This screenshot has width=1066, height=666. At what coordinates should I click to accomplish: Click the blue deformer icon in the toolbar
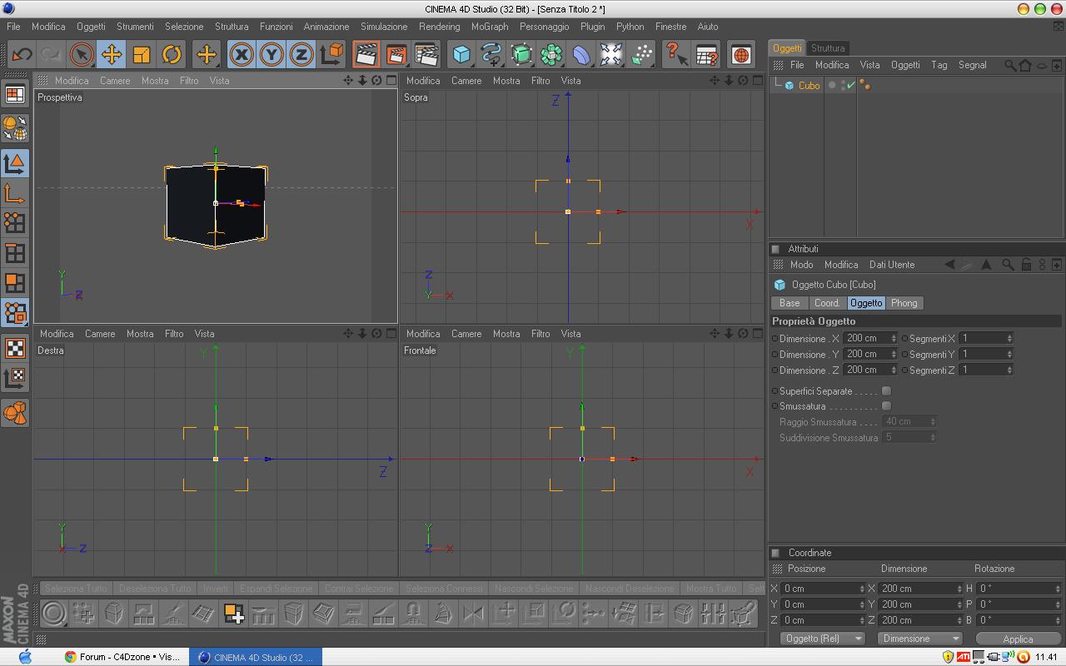click(x=581, y=55)
